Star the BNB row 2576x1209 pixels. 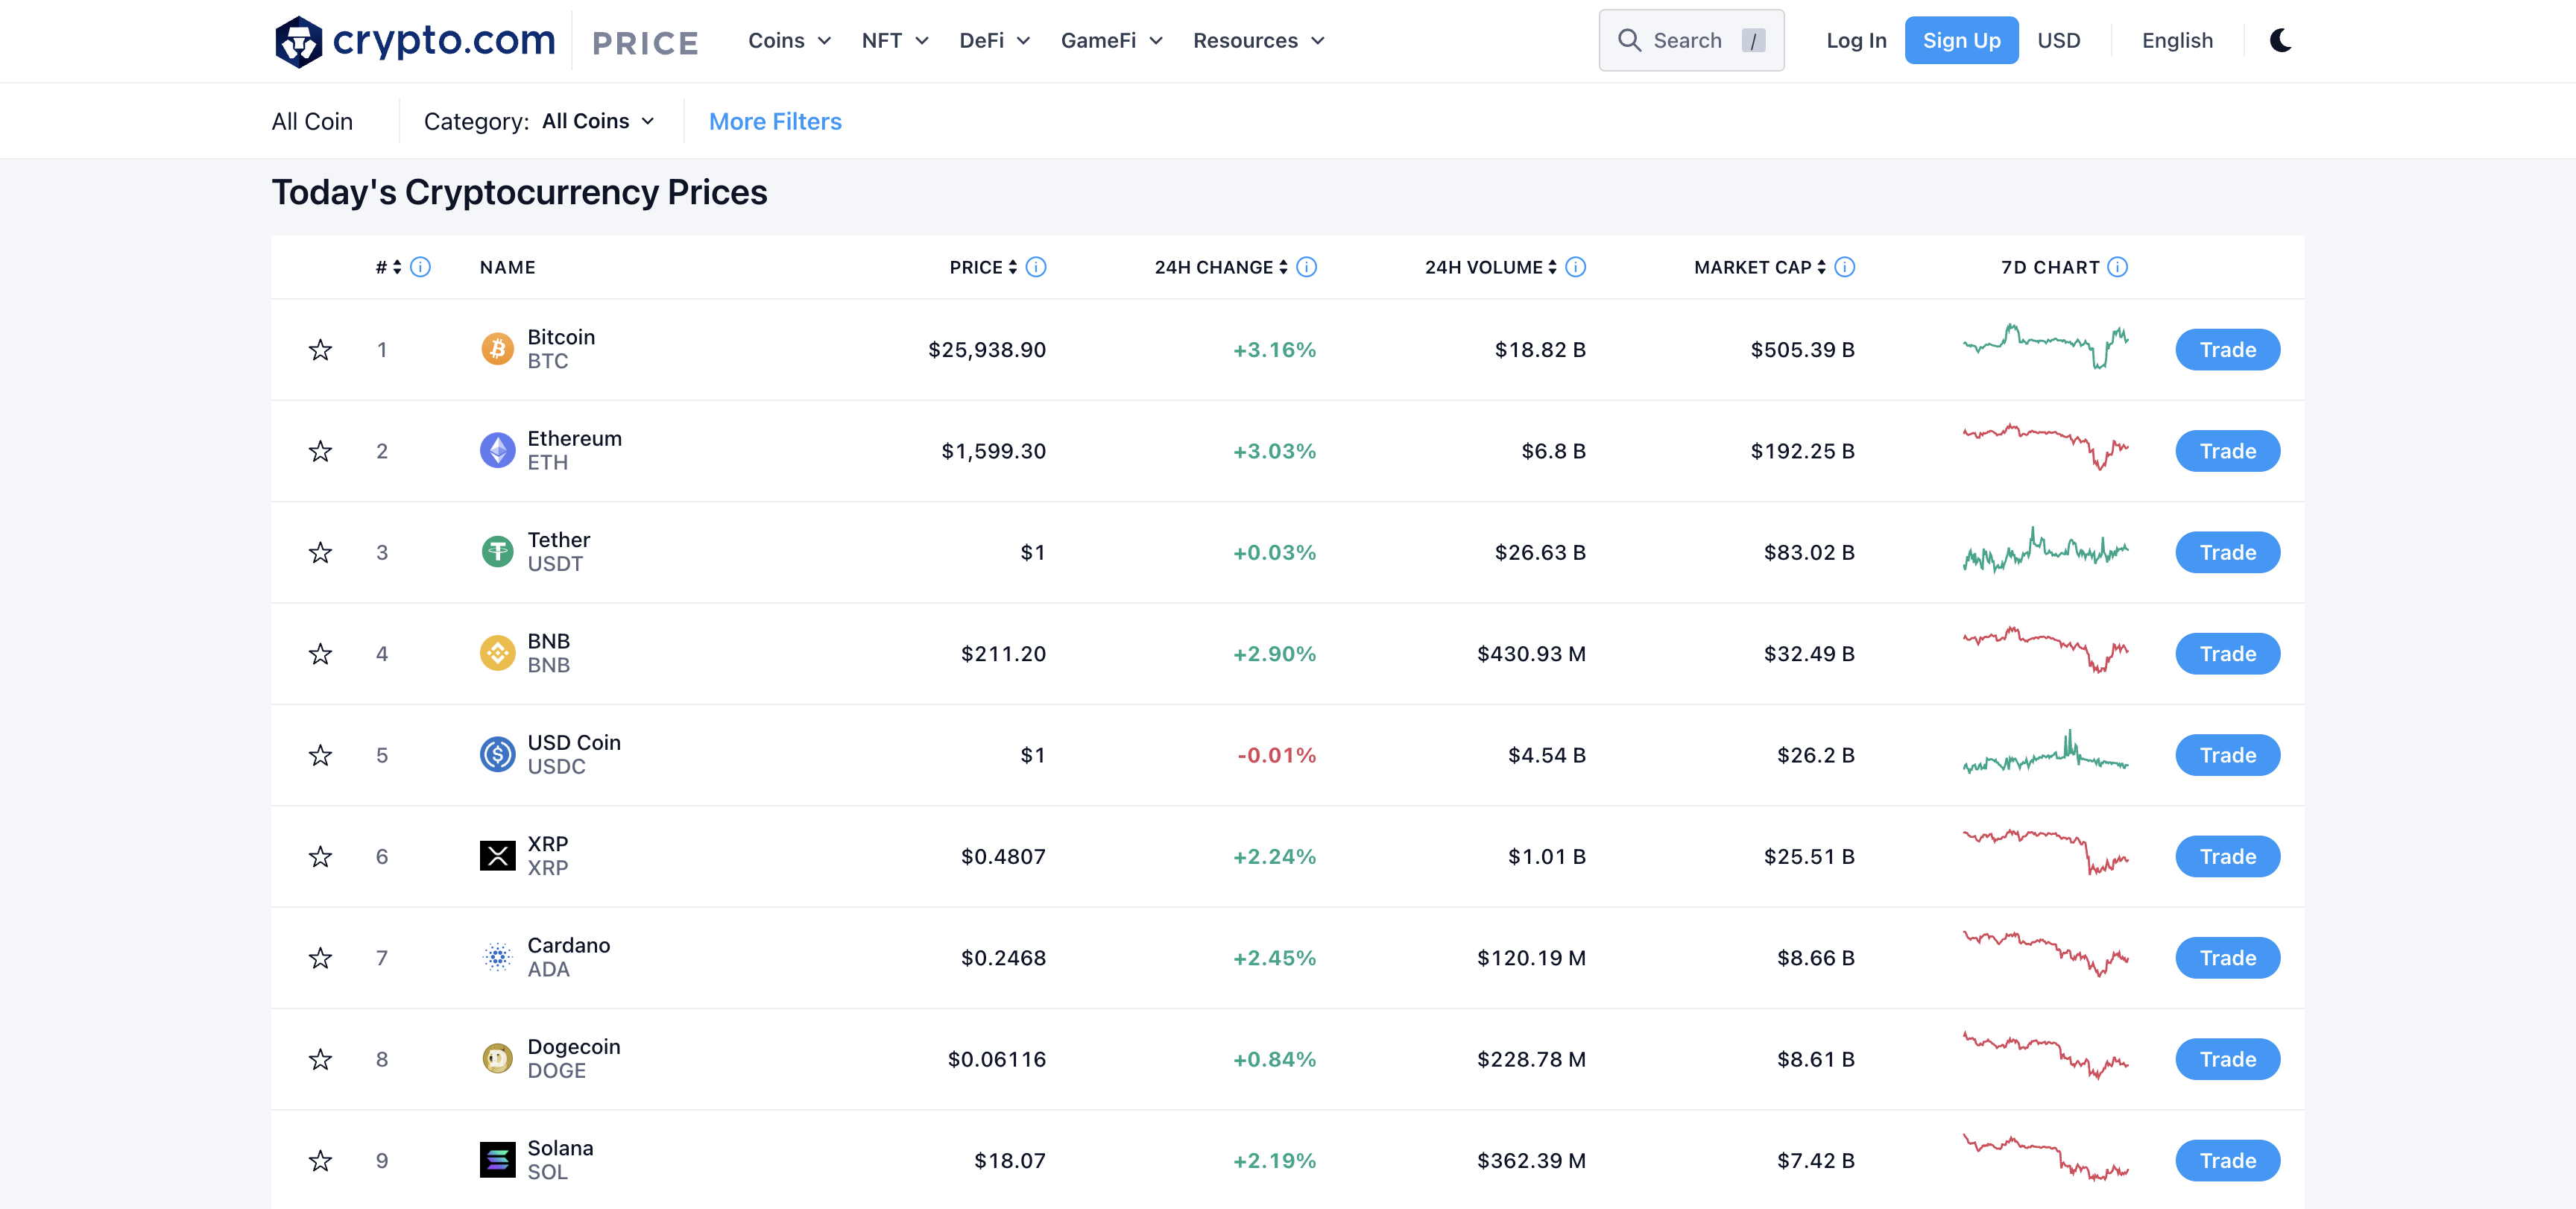[320, 654]
